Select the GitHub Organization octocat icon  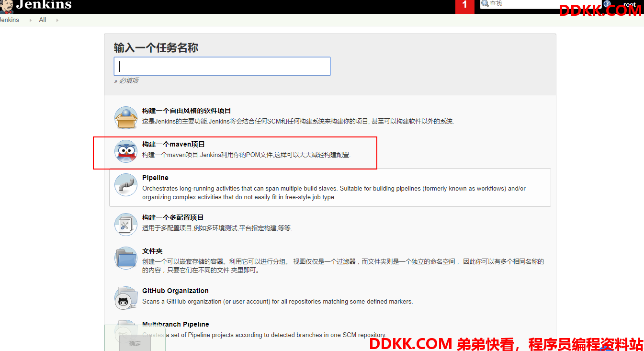(x=126, y=298)
